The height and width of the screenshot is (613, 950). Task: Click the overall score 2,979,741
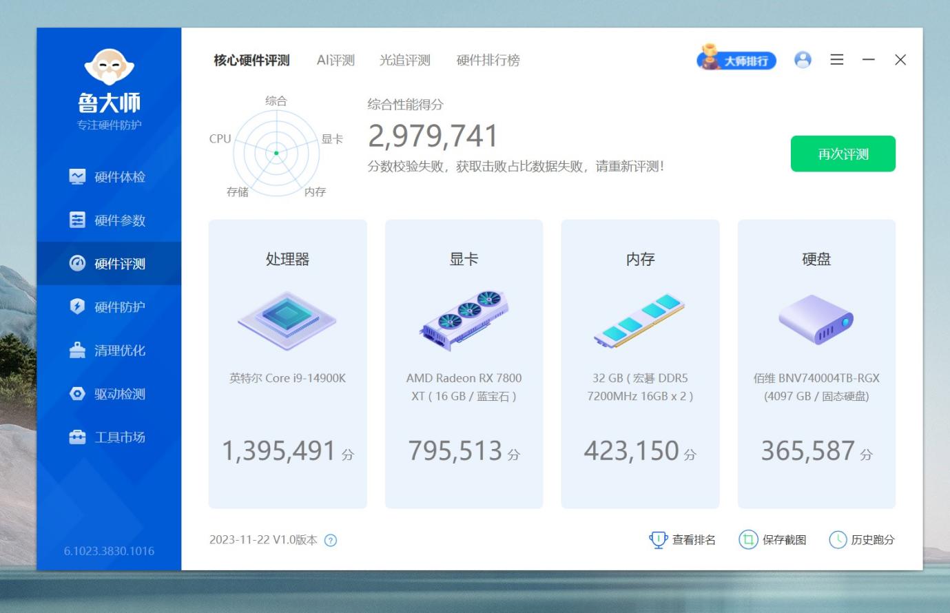coord(433,136)
